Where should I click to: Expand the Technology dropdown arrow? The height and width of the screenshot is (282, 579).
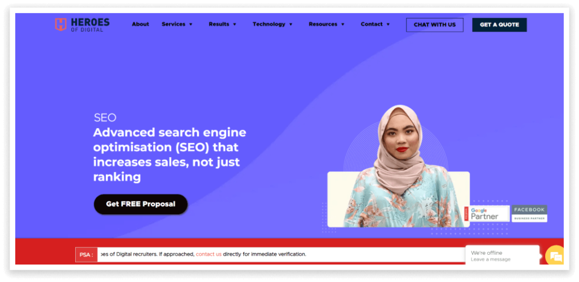[291, 24]
